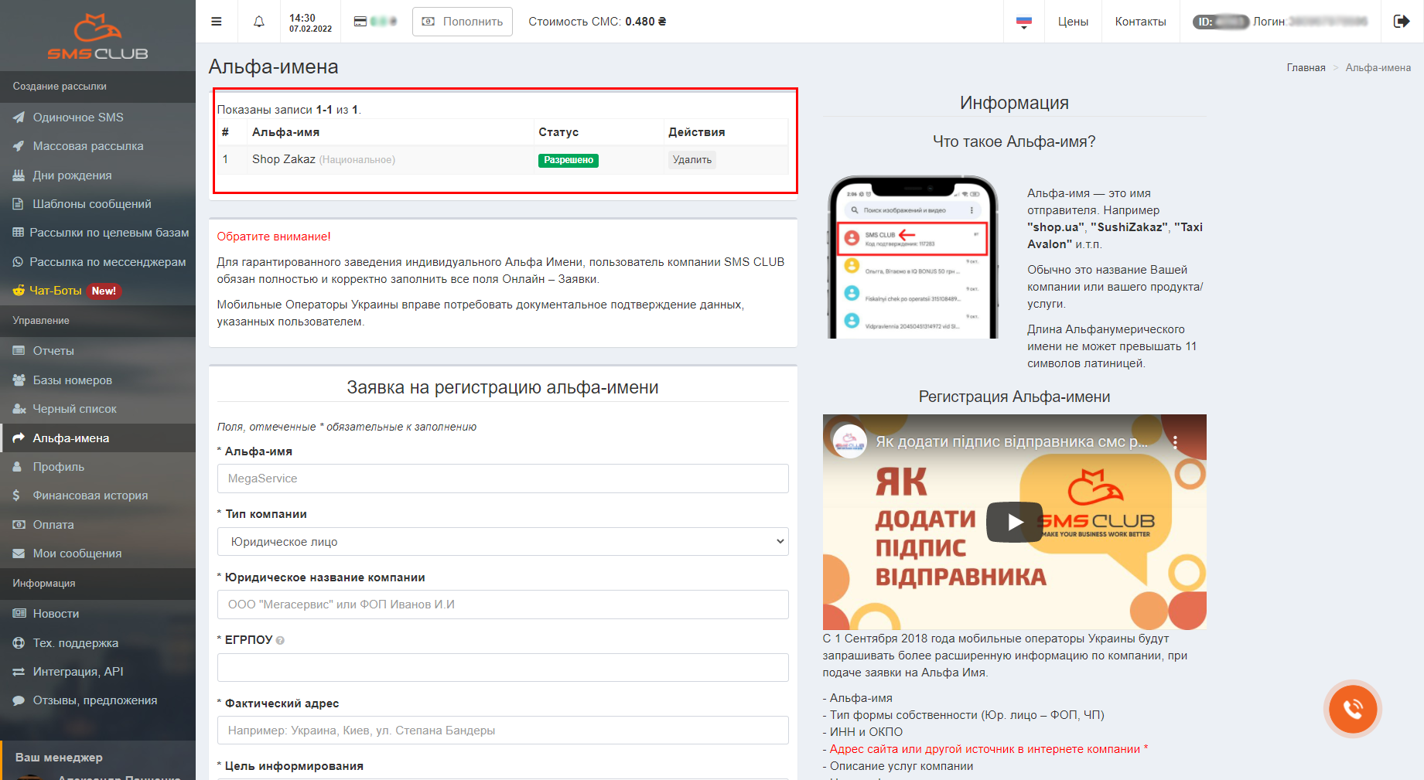Focus Юридическое название компании field
This screenshot has height=780, width=1424.
point(503,605)
